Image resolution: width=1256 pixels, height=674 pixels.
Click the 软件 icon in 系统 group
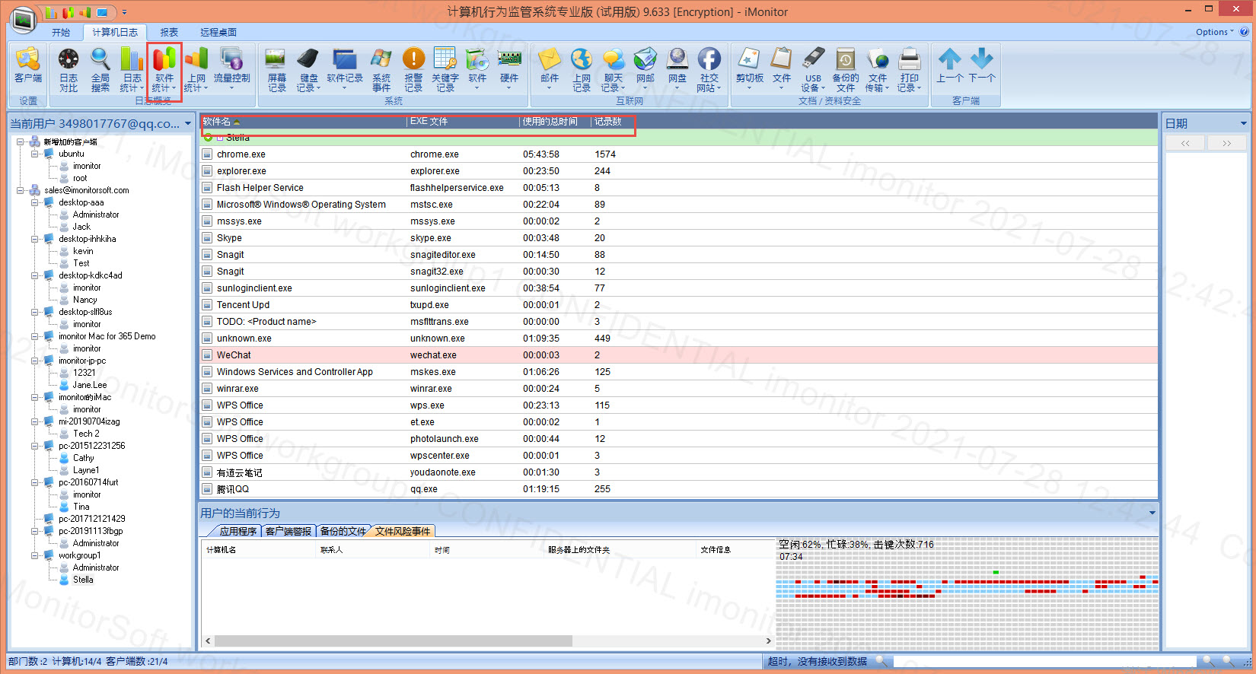point(477,68)
